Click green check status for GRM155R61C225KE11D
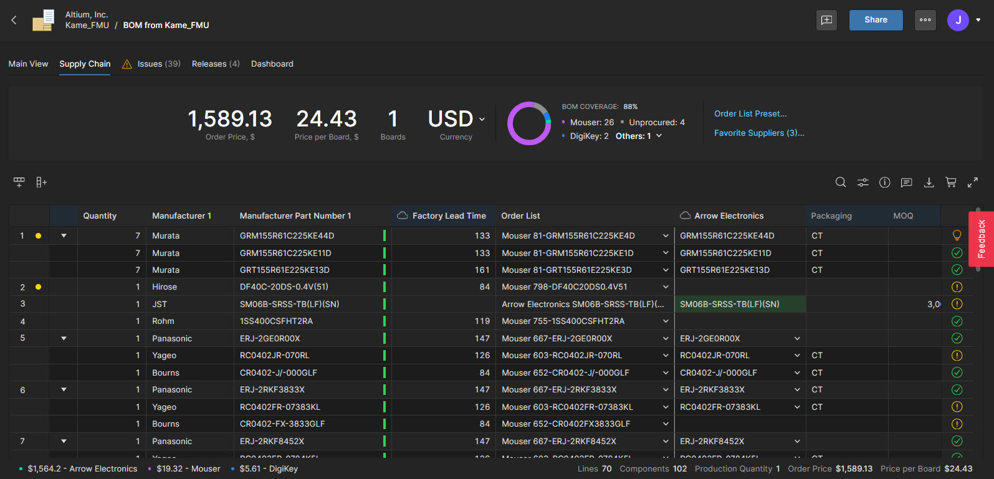Image resolution: width=994 pixels, height=479 pixels. 957,253
